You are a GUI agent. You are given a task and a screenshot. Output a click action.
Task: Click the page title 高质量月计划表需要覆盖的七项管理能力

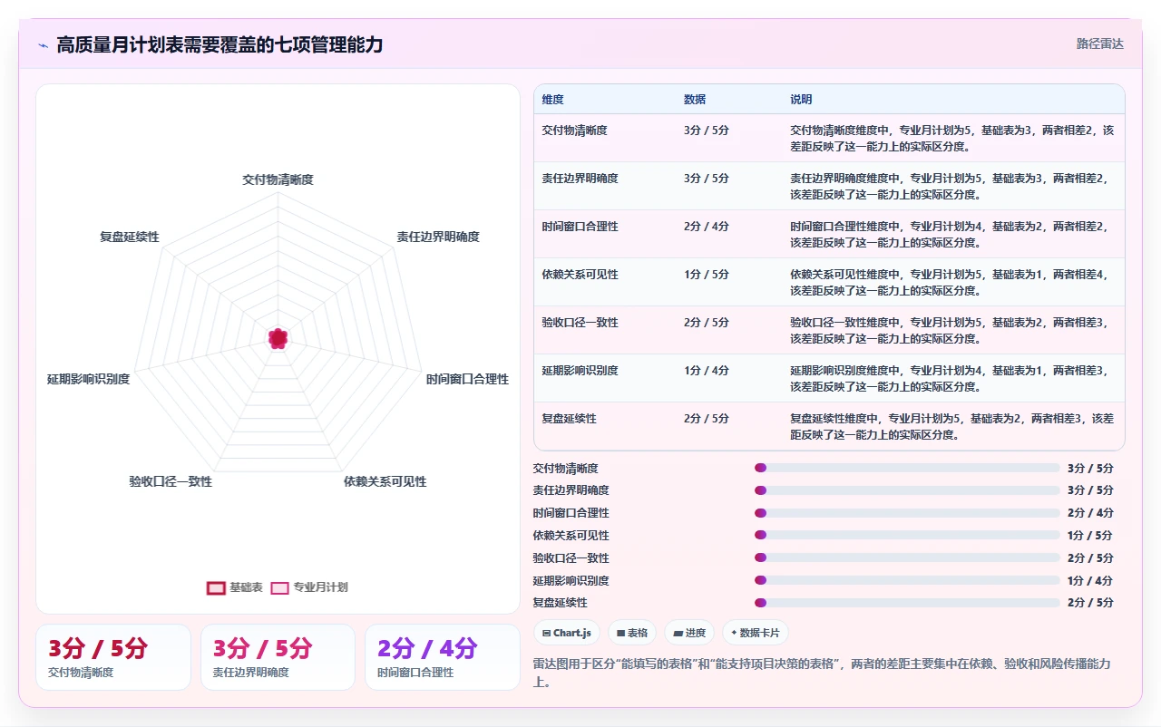(220, 44)
